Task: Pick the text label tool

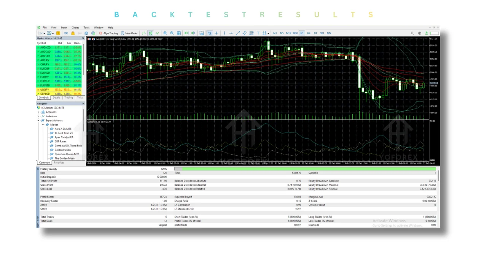Action: [x=258, y=33]
